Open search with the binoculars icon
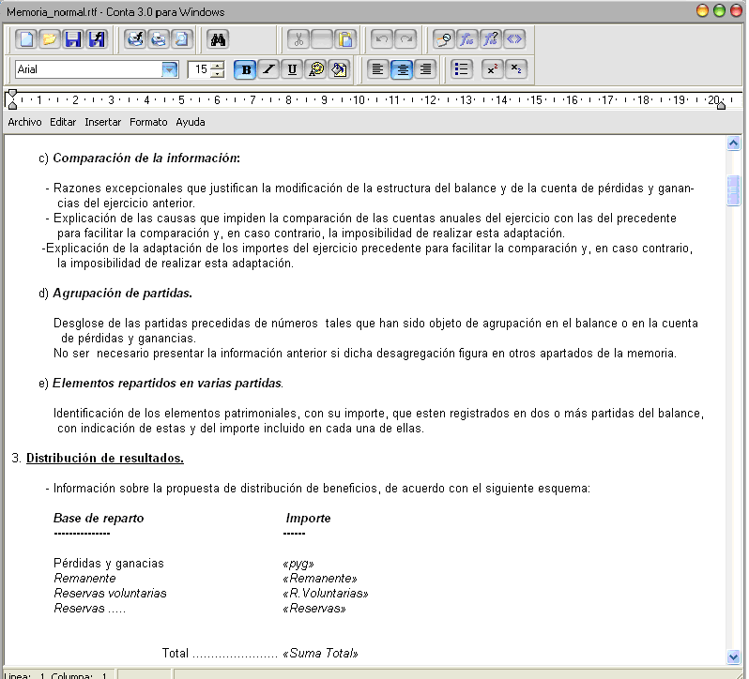This screenshot has width=749, height=679. (218, 39)
